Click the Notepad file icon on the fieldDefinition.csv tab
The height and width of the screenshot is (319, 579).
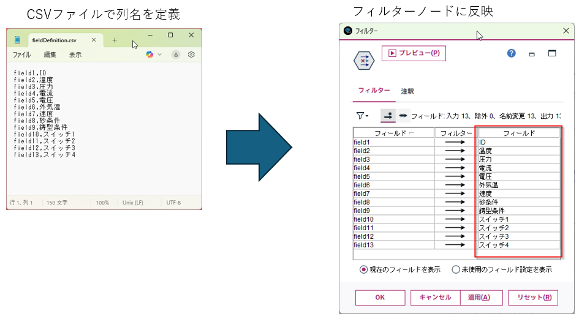pyautogui.click(x=17, y=40)
